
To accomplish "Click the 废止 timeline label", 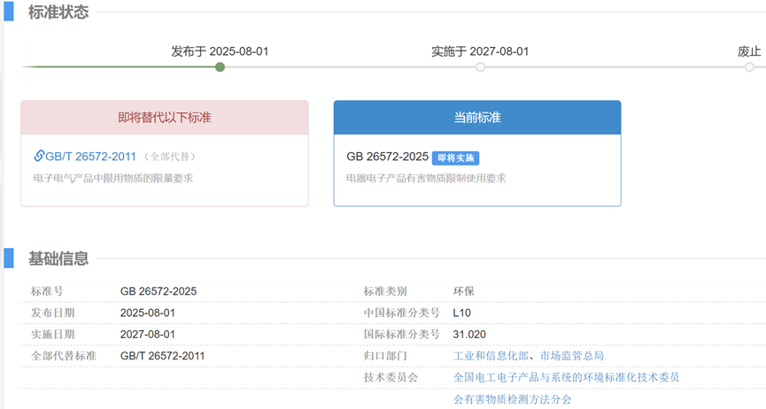I will (749, 51).
